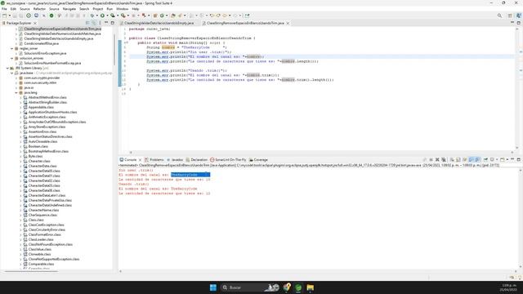Open the Debug configurations dropdown arrow
The width and height of the screenshot is (523, 294).
(x=97, y=16)
